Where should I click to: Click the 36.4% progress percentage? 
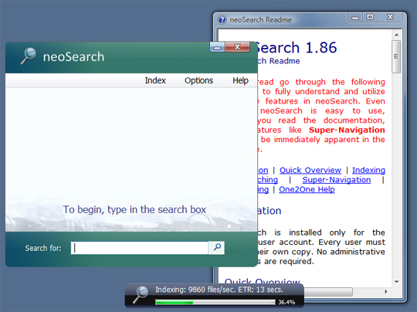pyautogui.click(x=286, y=303)
